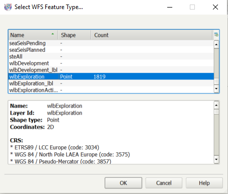Select the wlbDevelopment feature type row

click(111, 63)
